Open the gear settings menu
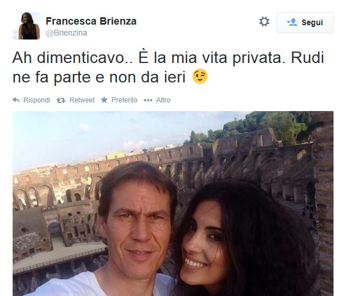This screenshot has width=349, height=296. pos(264,22)
